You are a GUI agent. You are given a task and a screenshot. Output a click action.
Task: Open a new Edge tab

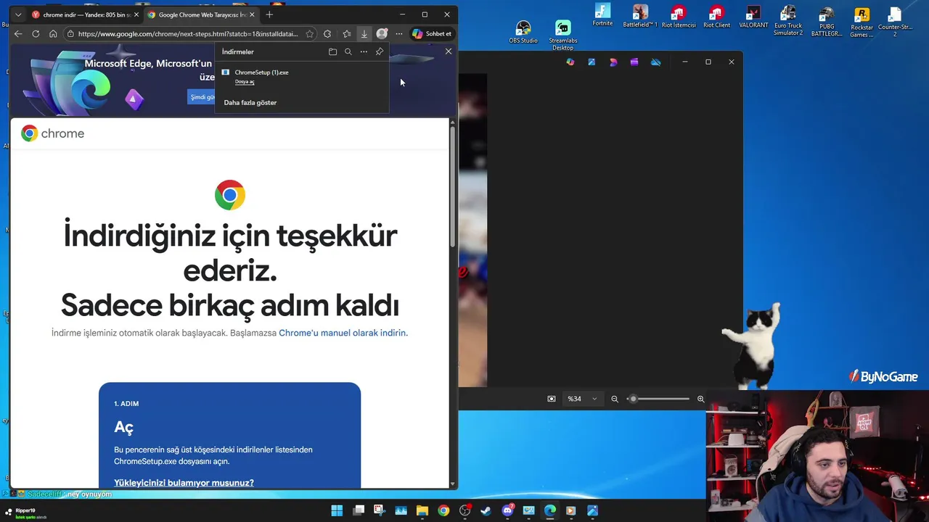[x=269, y=14]
